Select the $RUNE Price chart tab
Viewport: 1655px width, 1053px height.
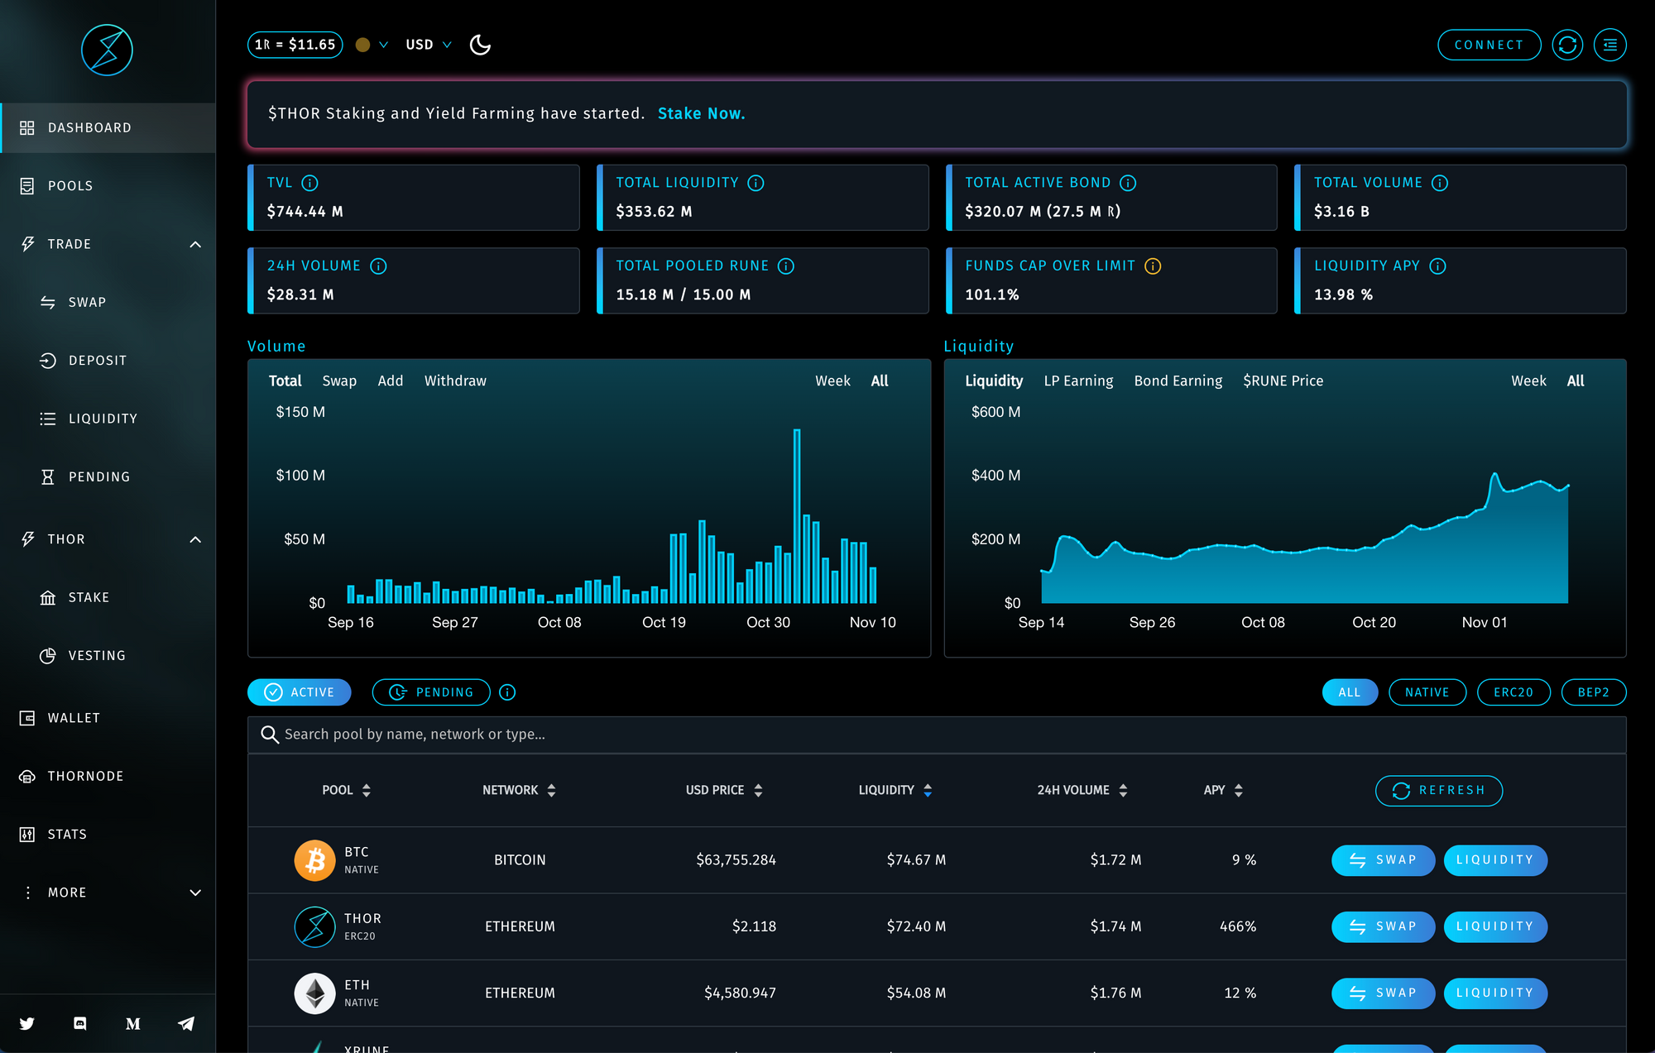click(x=1283, y=381)
